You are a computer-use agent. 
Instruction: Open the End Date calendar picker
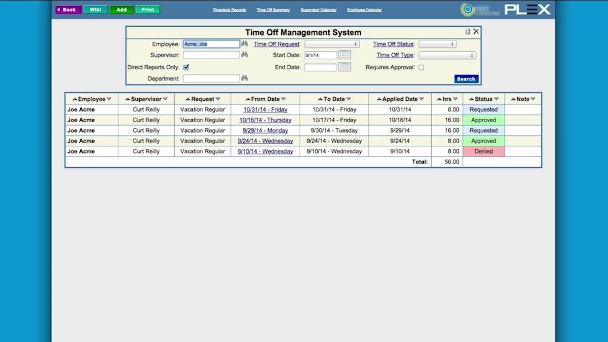(x=344, y=67)
